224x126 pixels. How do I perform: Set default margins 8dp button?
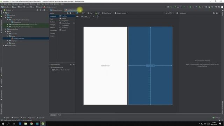tap(85, 16)
